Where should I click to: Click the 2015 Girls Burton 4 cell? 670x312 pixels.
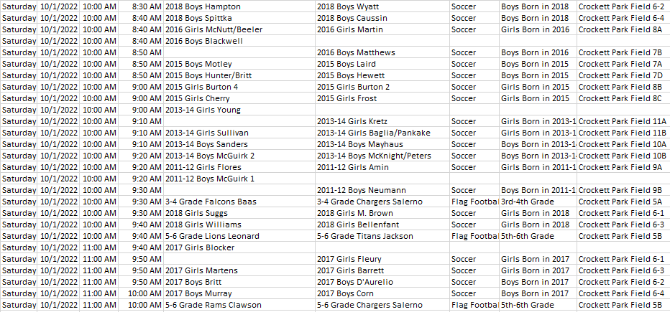(x=201, y=87)
